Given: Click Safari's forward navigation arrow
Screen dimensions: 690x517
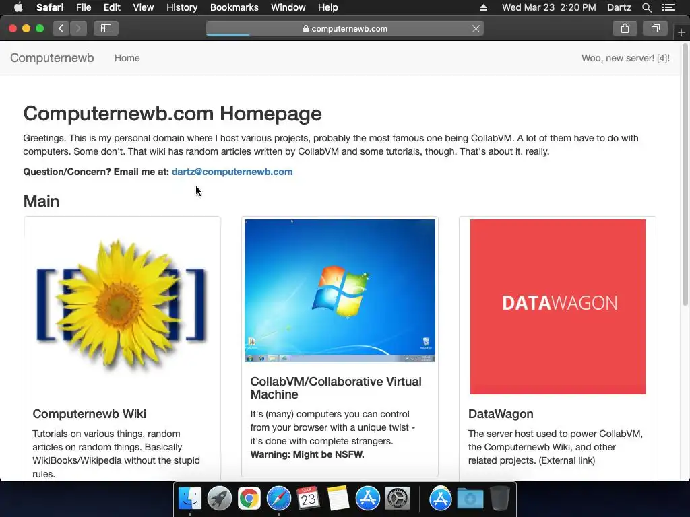Looking at the screenshot, I should [78, 28].
